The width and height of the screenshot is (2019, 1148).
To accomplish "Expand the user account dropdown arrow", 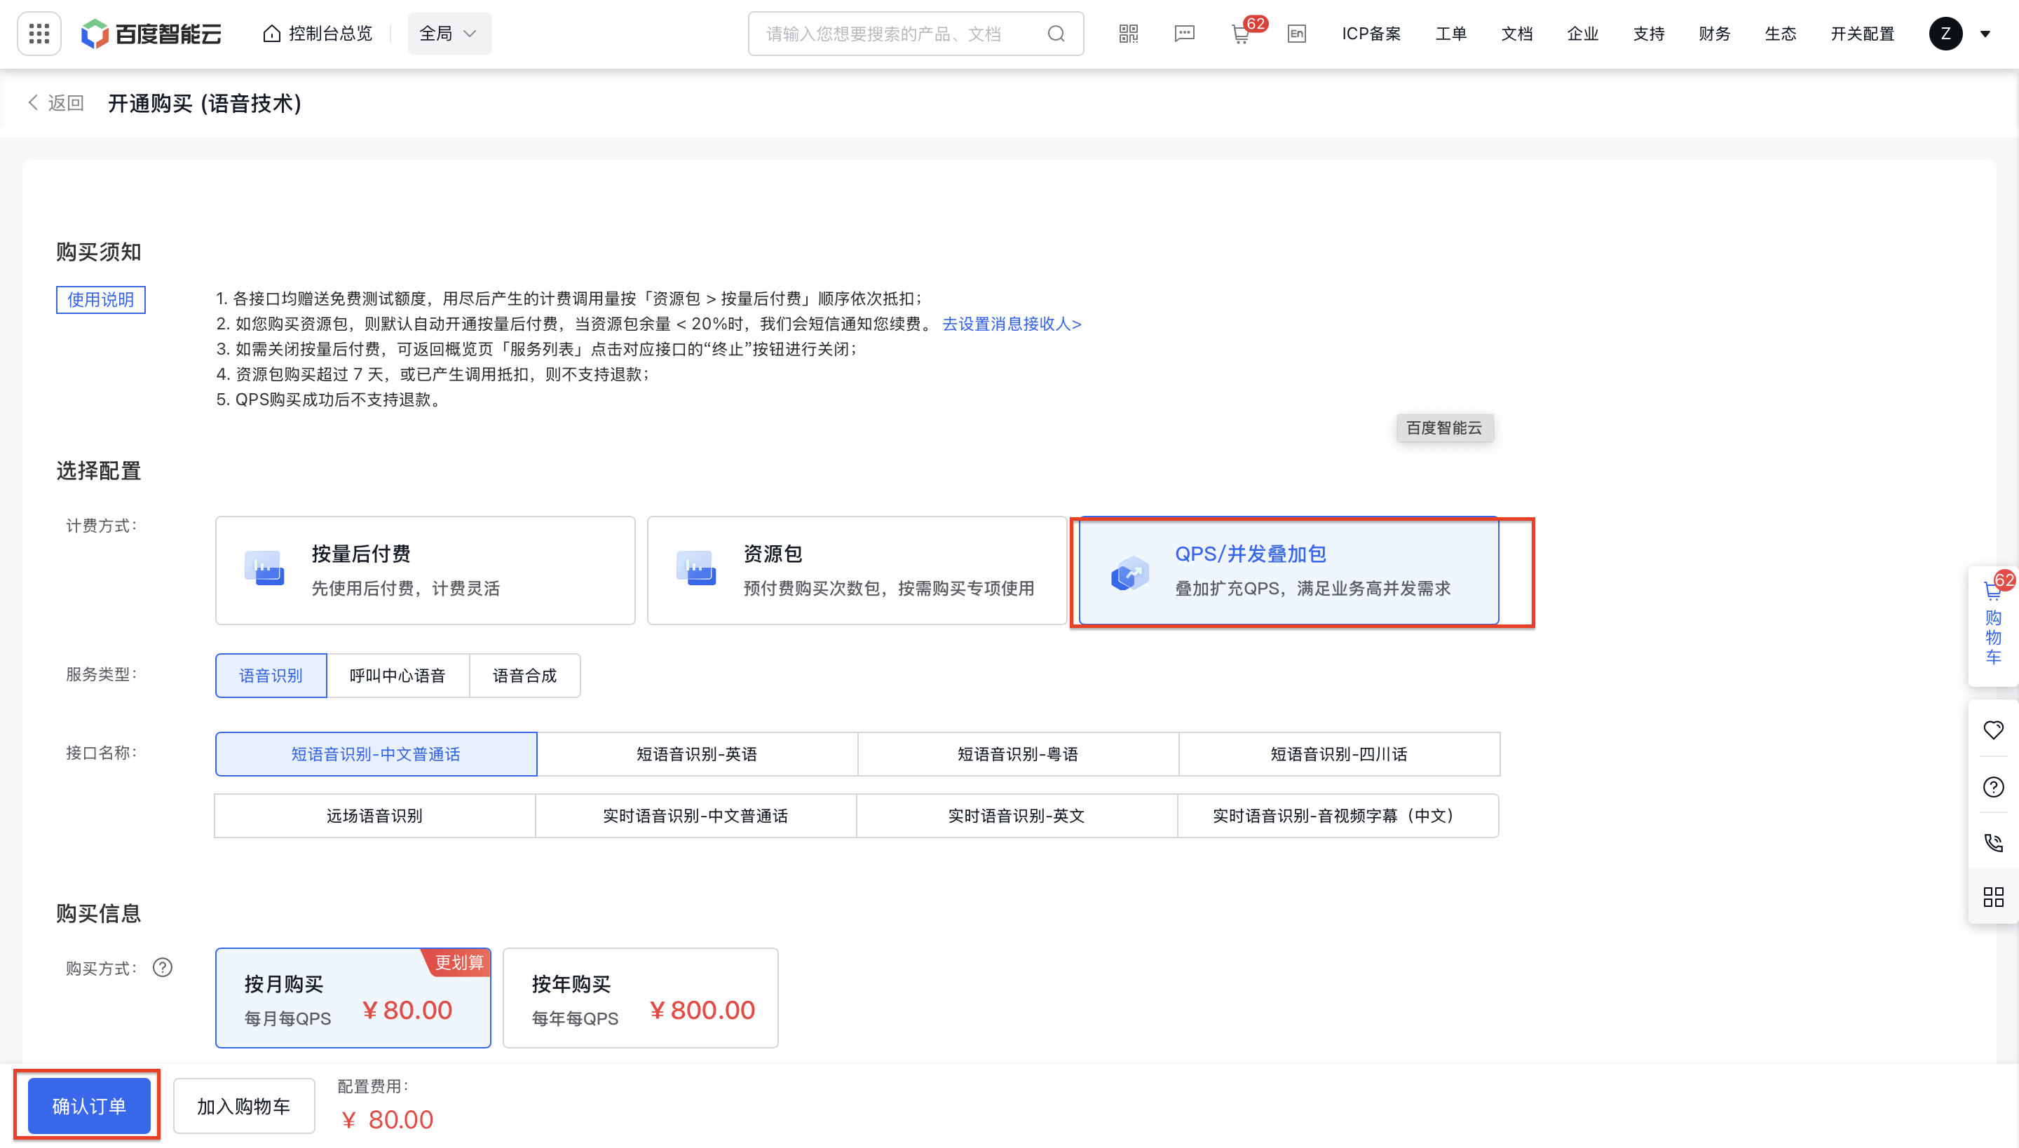I will pyautogui.click(x=1985, y=34).
